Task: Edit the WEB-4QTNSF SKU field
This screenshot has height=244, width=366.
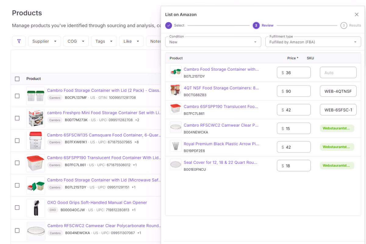Action: point(338,91)
